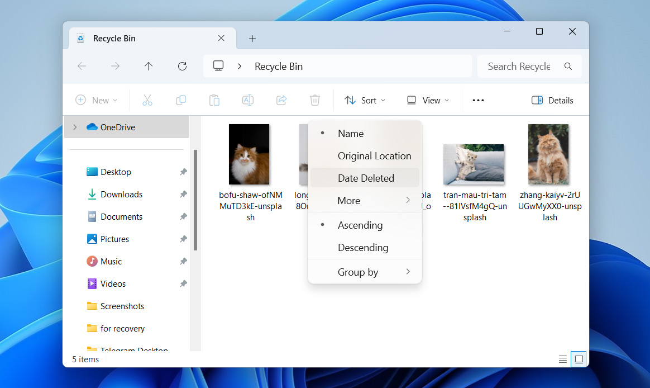This screenshot has width=650, height=388.
Task: Click chevron before Recycle Bin in address bar
Action: point(240,67)
